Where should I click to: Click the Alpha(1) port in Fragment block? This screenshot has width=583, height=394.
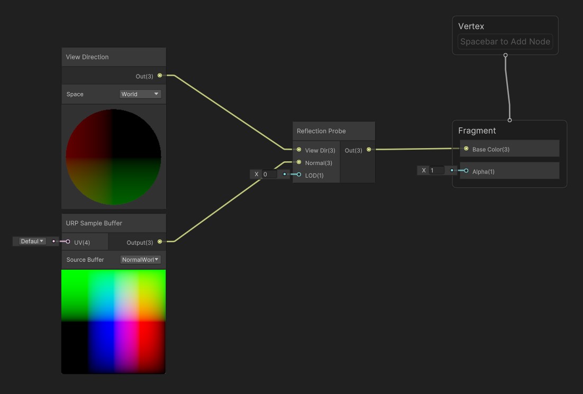pos(465,170)
